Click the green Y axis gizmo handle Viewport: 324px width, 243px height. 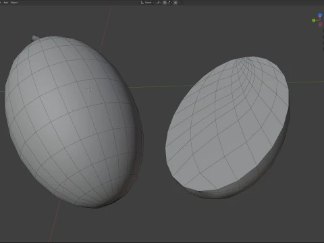pos(314,20)
